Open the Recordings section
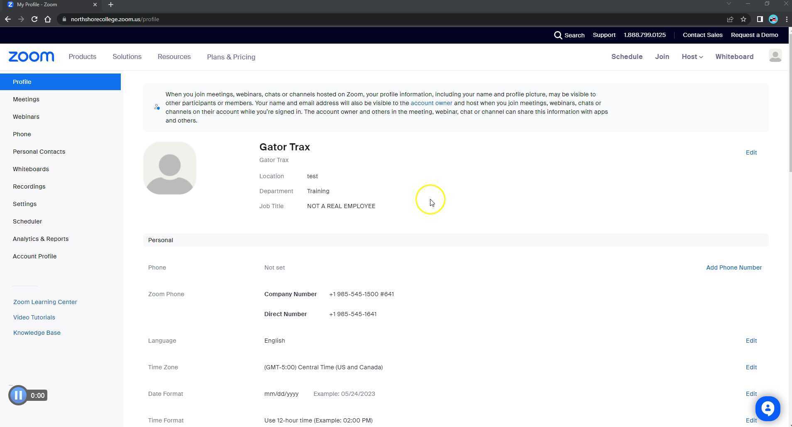 point(29,186)
